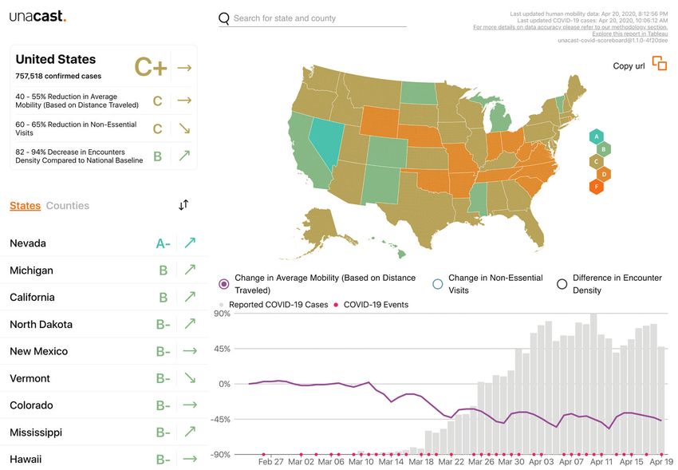The height and width of the screenshot is (470, 678).
Task: Select Change in Non-Essential Visits radio button
Action: 438,284
